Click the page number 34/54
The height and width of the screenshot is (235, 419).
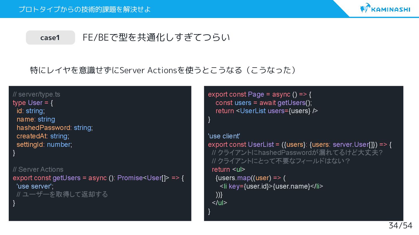tap(401, 225)
